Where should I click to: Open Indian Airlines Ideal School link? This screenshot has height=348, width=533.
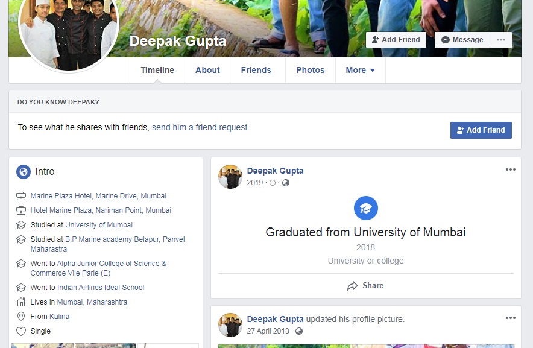point(101,288)
